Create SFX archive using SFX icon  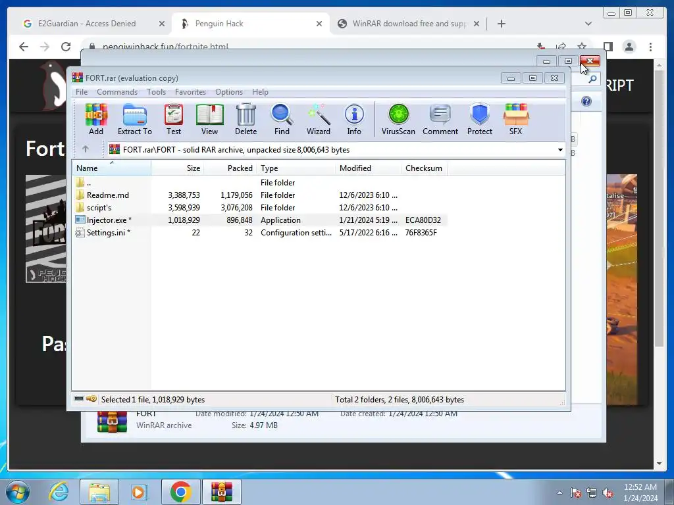click(x=516, y=120)
